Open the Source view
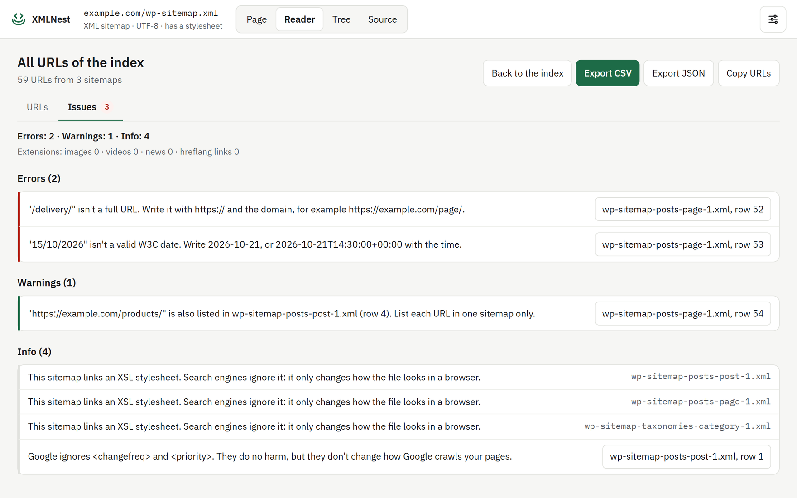 pos(382,19)
